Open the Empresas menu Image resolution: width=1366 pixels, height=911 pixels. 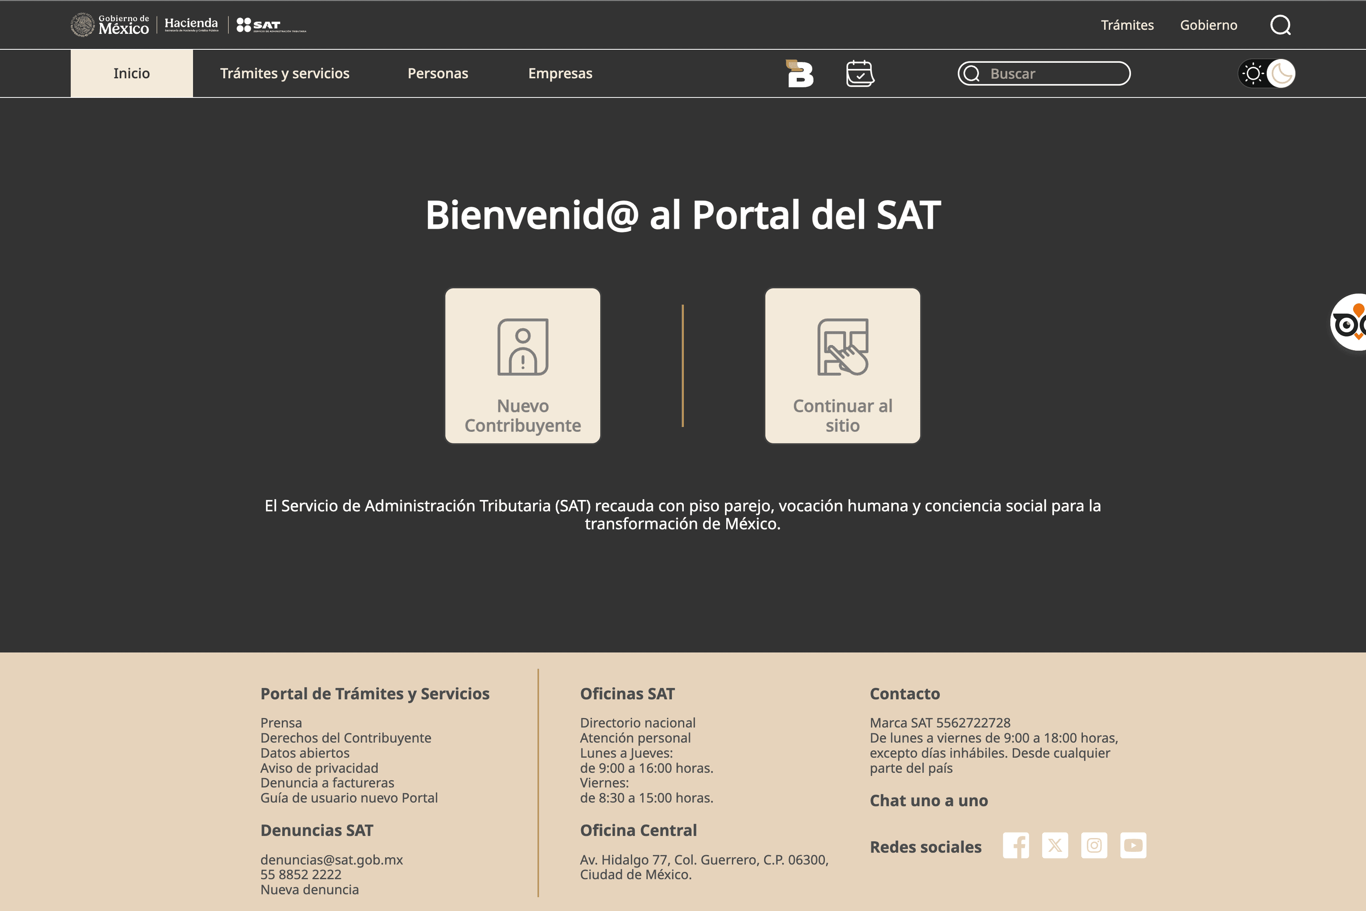(560, 73)
